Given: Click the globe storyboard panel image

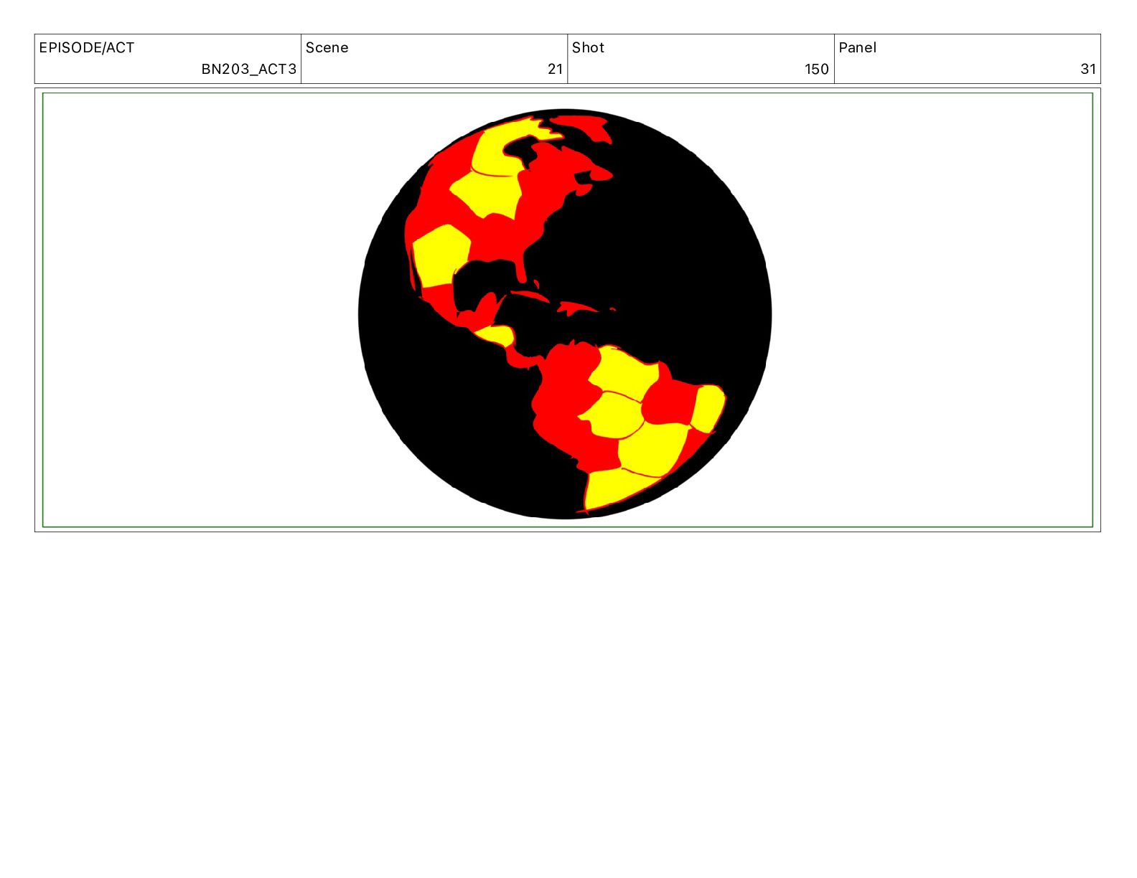Looking at the screenshot, I should [567, 310].
